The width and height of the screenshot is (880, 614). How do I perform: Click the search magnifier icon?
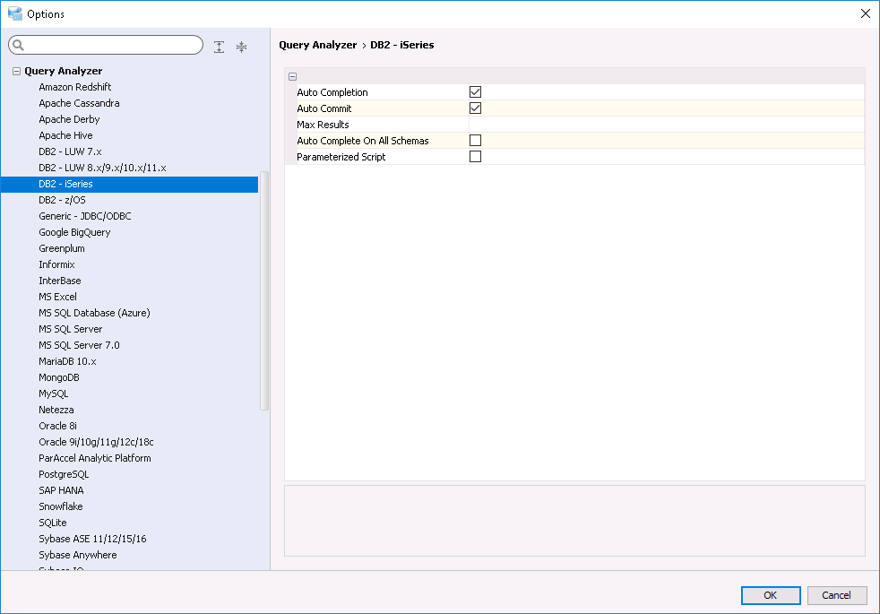(18, 46)
